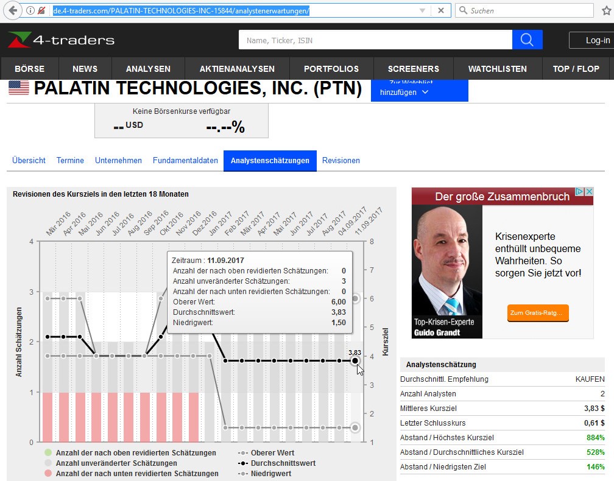This screenshot has height=481, width=614.
Task: Click the ad headline Der große Zusammenbruch
Action: [502, 197]
